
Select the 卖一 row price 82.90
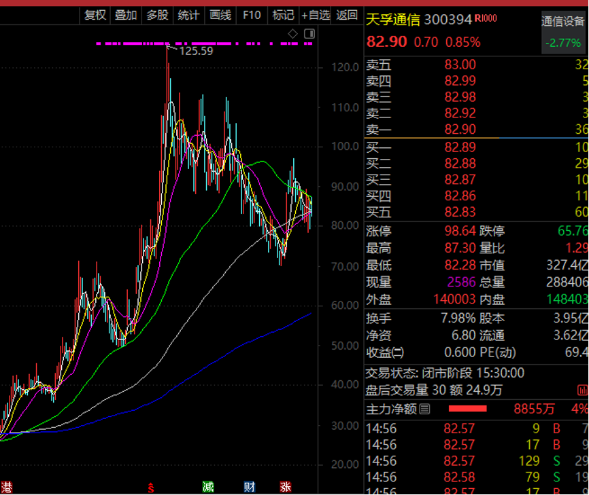click(x=460, y=130)
